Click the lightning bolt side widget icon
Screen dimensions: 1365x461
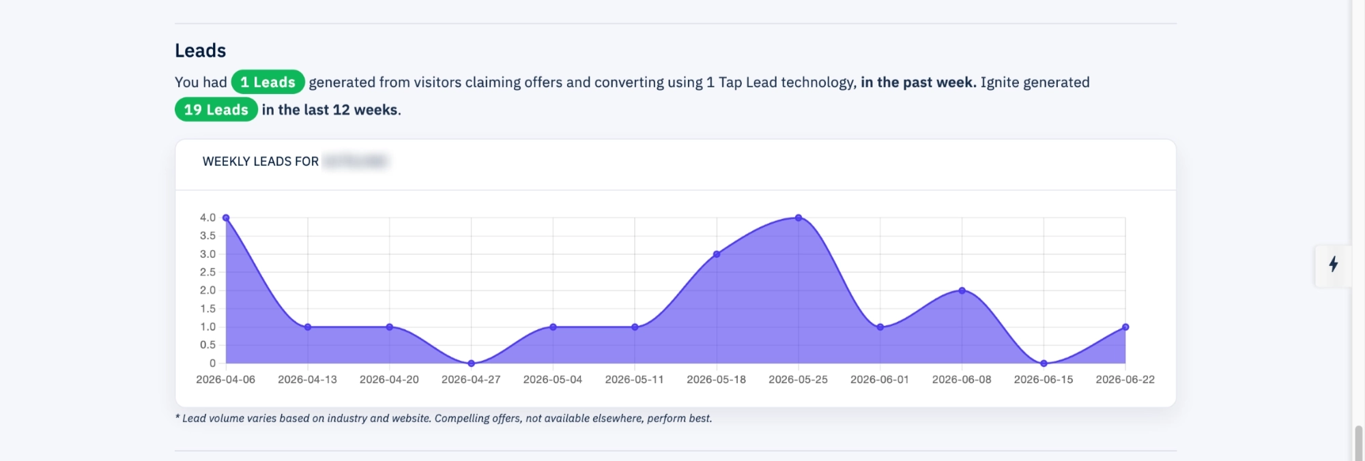pos(1333,265)
